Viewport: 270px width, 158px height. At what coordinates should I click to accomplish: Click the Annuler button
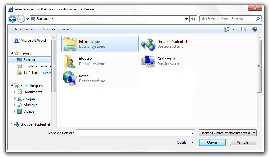point(243,142)
